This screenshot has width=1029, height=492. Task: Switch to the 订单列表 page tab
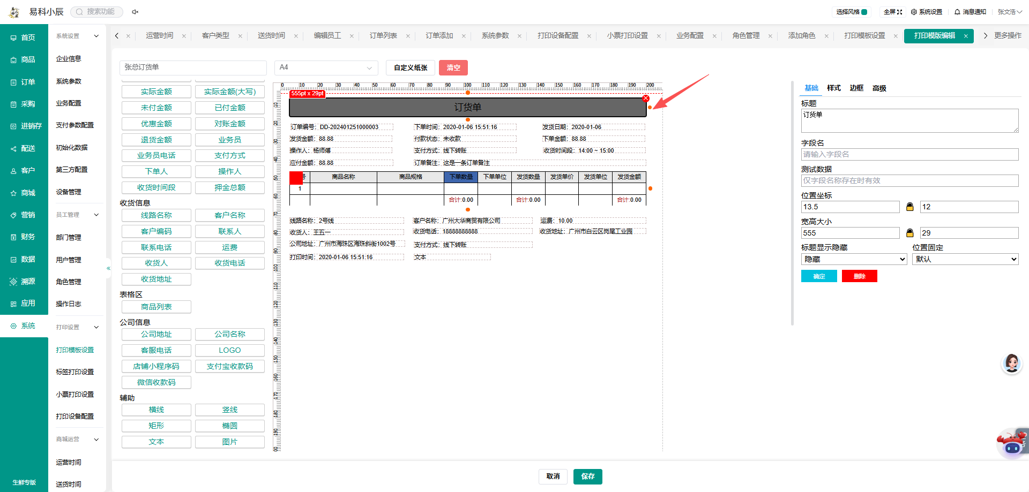383,36
